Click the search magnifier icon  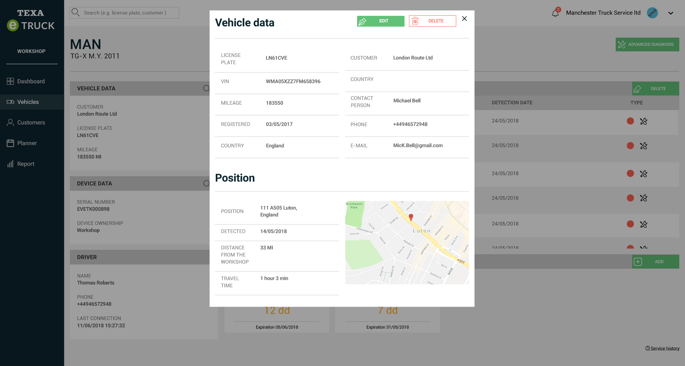[x=75, y=12]
